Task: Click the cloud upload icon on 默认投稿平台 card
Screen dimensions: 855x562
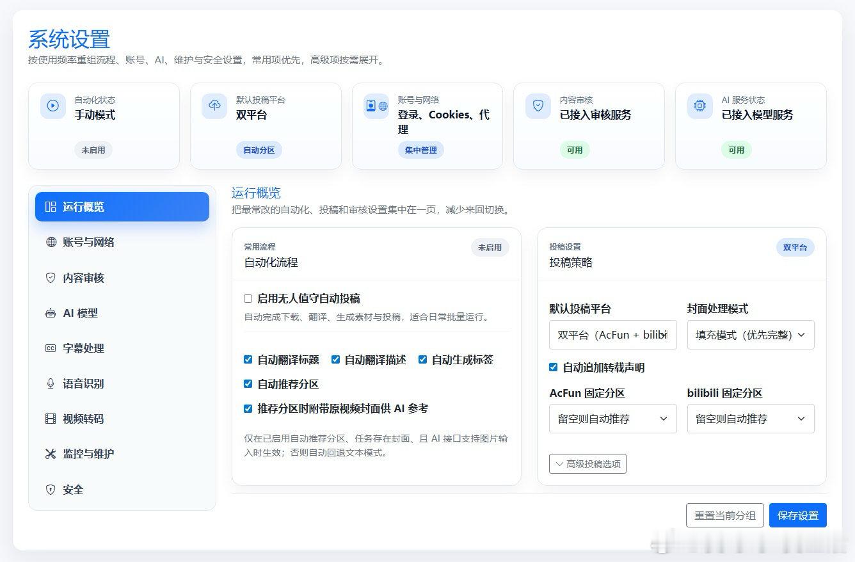Action: (214, 106)
